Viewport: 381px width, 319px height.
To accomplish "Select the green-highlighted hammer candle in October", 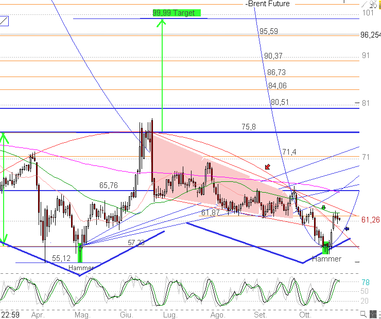I will point(325,249).
